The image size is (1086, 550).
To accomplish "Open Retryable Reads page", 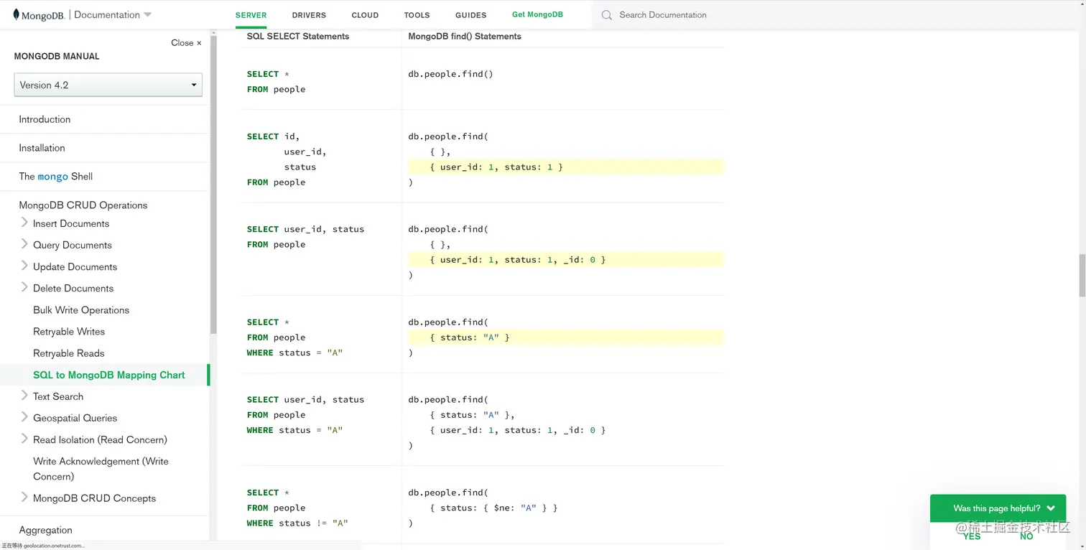I will (x=69, y=353).
